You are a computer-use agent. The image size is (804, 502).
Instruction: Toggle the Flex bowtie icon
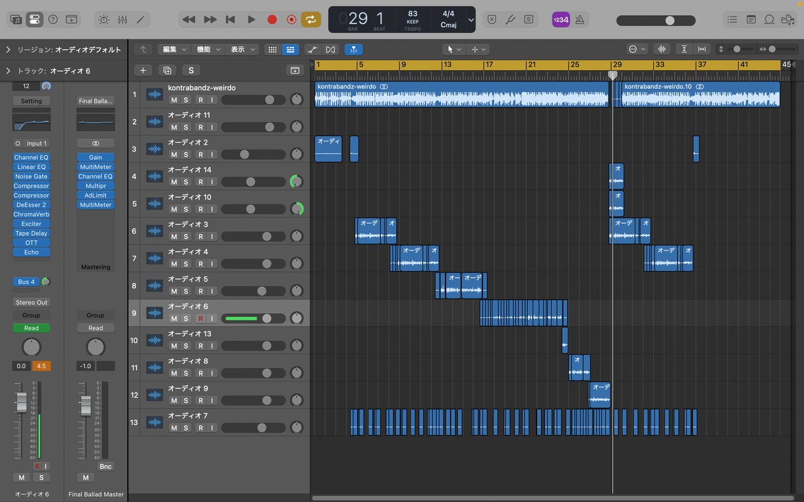pyautogui.click(x=330, y=49)
